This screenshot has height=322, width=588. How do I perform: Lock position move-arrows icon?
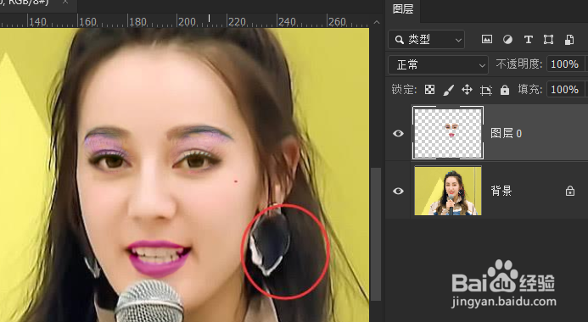[x=467, y=90]
